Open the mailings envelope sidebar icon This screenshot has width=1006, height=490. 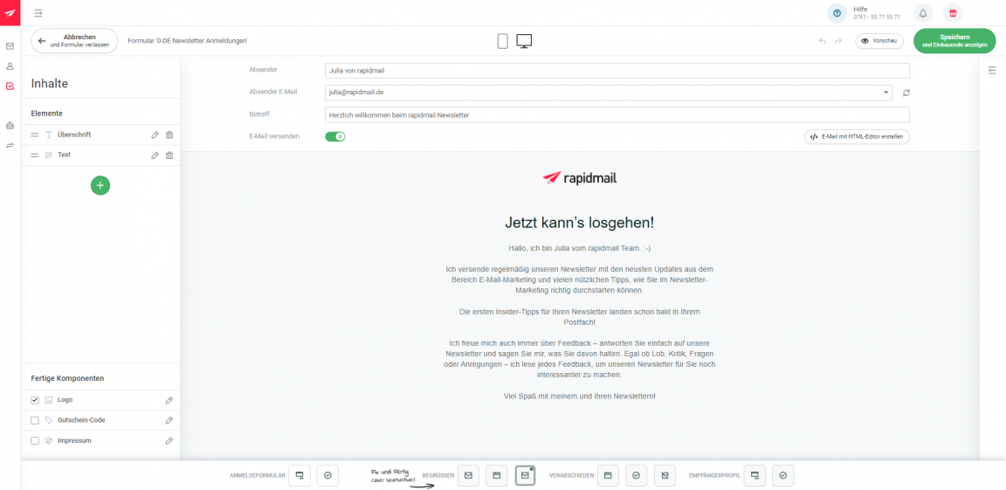[x=10, y=46]
